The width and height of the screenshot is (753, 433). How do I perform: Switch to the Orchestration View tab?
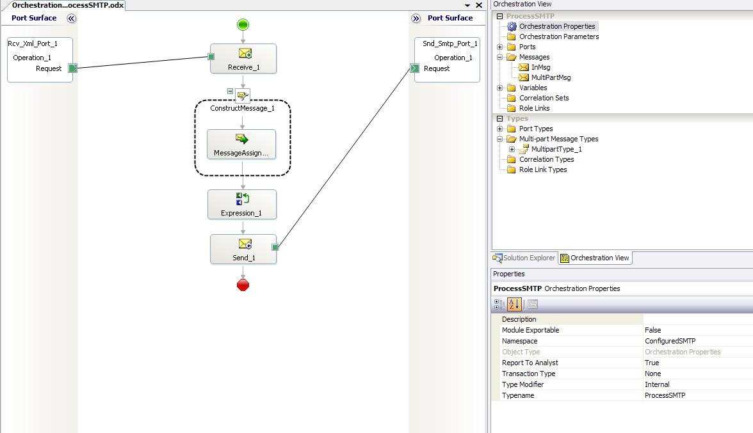(x=595, y=258)
